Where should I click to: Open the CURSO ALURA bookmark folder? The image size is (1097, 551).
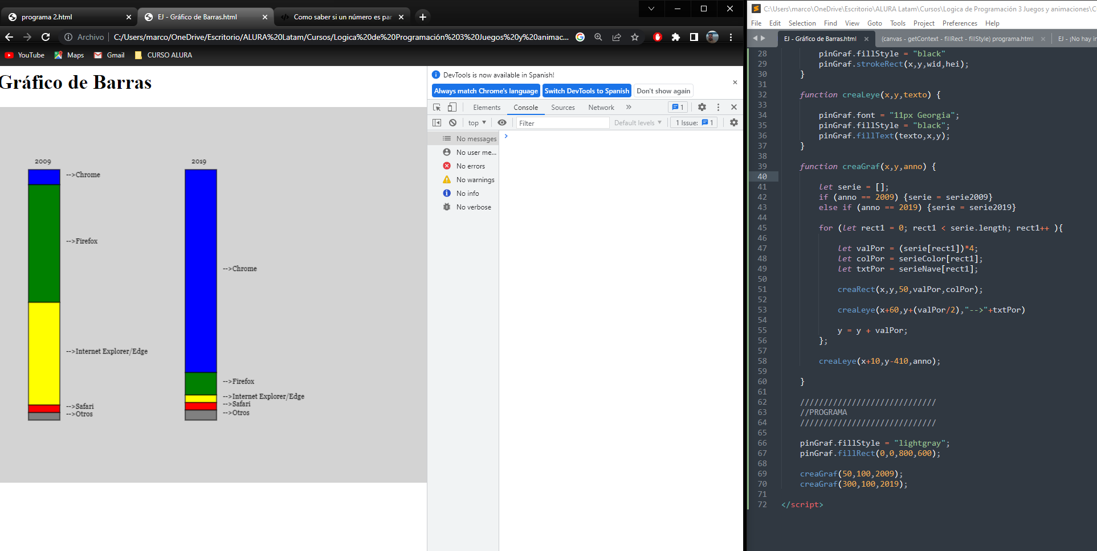click(x=164, y=55)
